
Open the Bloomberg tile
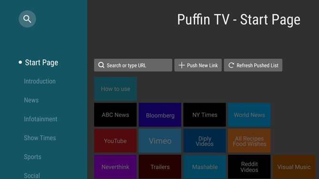(160, 115)
